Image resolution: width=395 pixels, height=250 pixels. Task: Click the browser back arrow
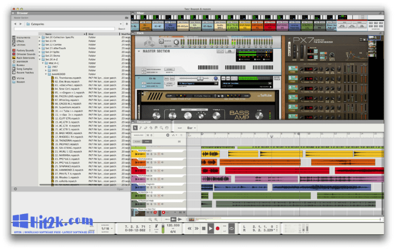coord(15,24)
